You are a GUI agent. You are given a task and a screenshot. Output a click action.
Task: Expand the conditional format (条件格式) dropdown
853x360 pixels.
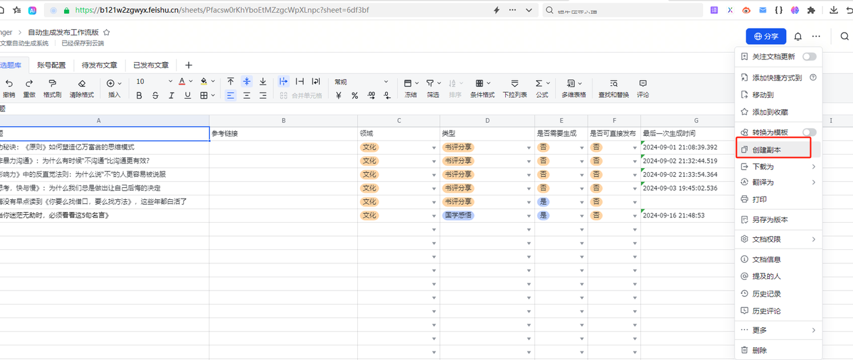[488, 83]
